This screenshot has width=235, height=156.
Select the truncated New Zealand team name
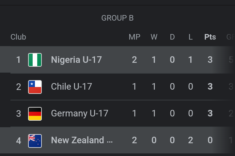point(82,140)
